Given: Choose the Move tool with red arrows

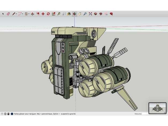Looking at the screenshot, I should (43, 14).
